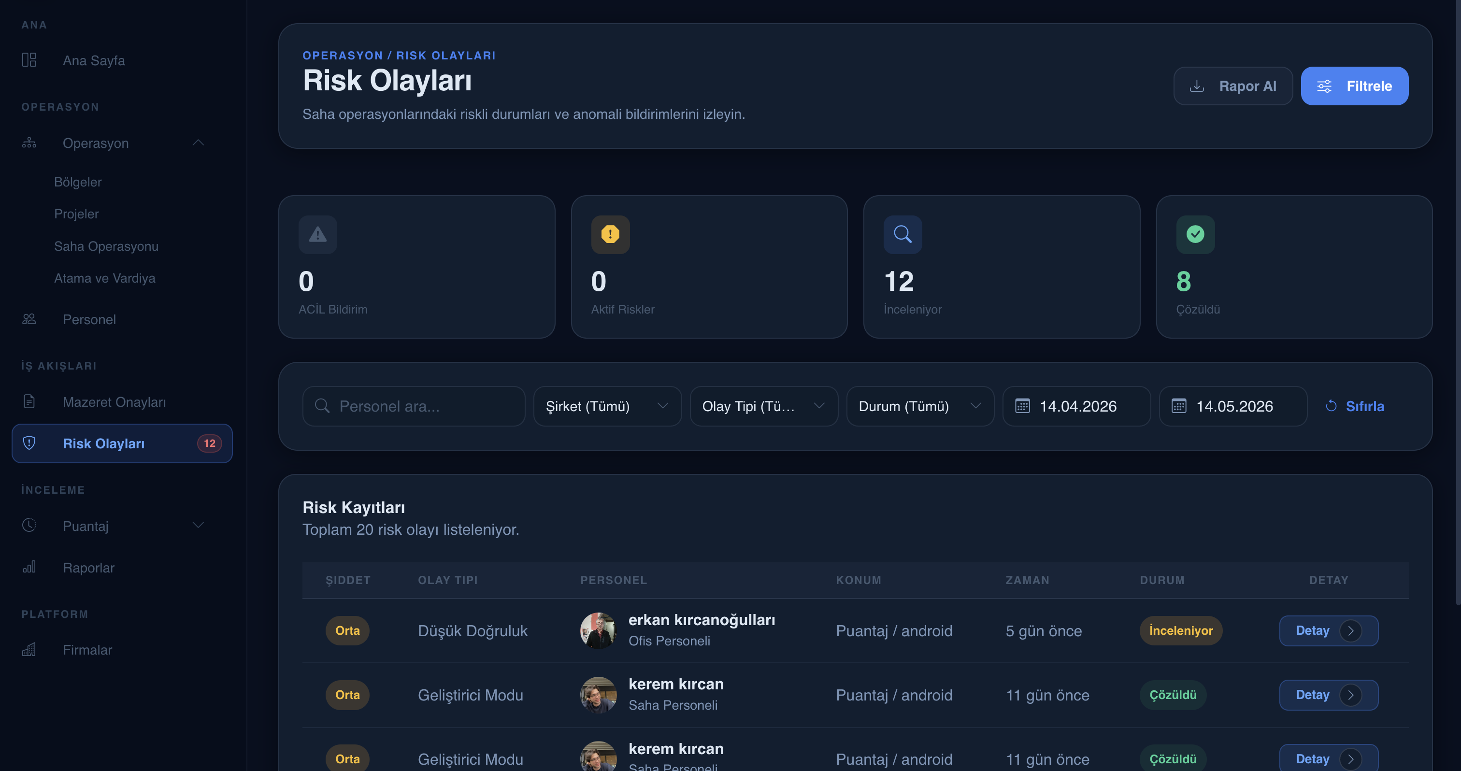Click the ACİL Bildirim warning triangle icon
The width and height of the screenshot is (1461, 771).
pyautogui.click(x=317, y=234)
